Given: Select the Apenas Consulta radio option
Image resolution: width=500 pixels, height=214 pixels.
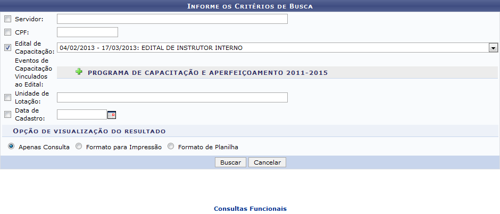Looking at the screenshot, I should 11,147.
